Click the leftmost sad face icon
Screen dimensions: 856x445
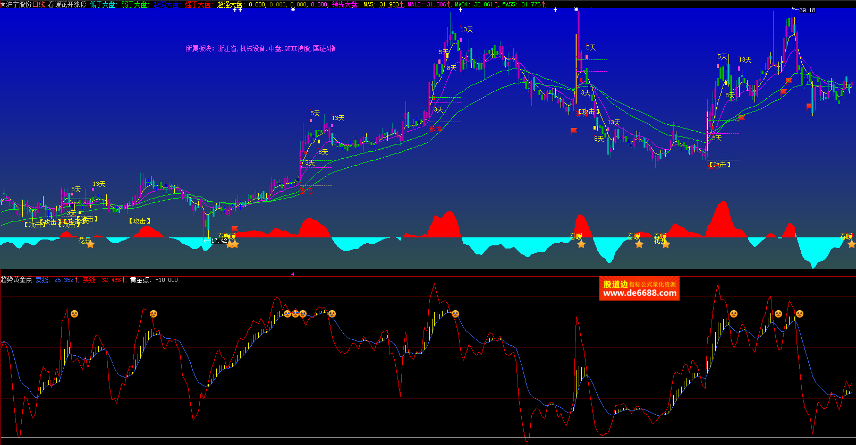[x=74, y=314]
